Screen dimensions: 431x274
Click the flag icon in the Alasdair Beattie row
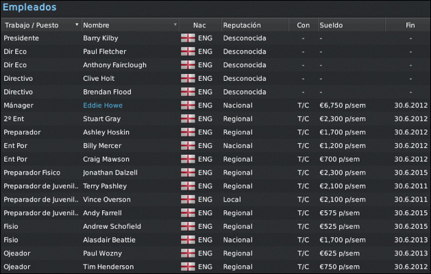188,240
